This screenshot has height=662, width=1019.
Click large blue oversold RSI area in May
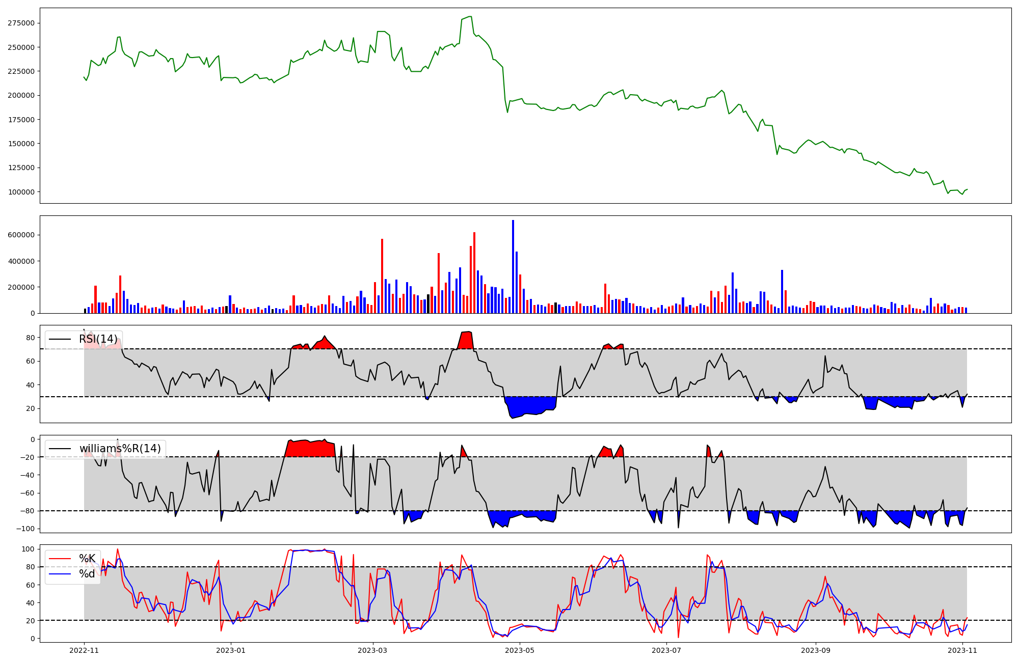(x=530, y=405)
